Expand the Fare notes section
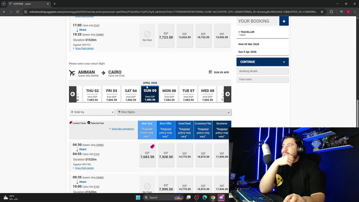The width and height of the screenshot is (359, 202). click(263, 79)
